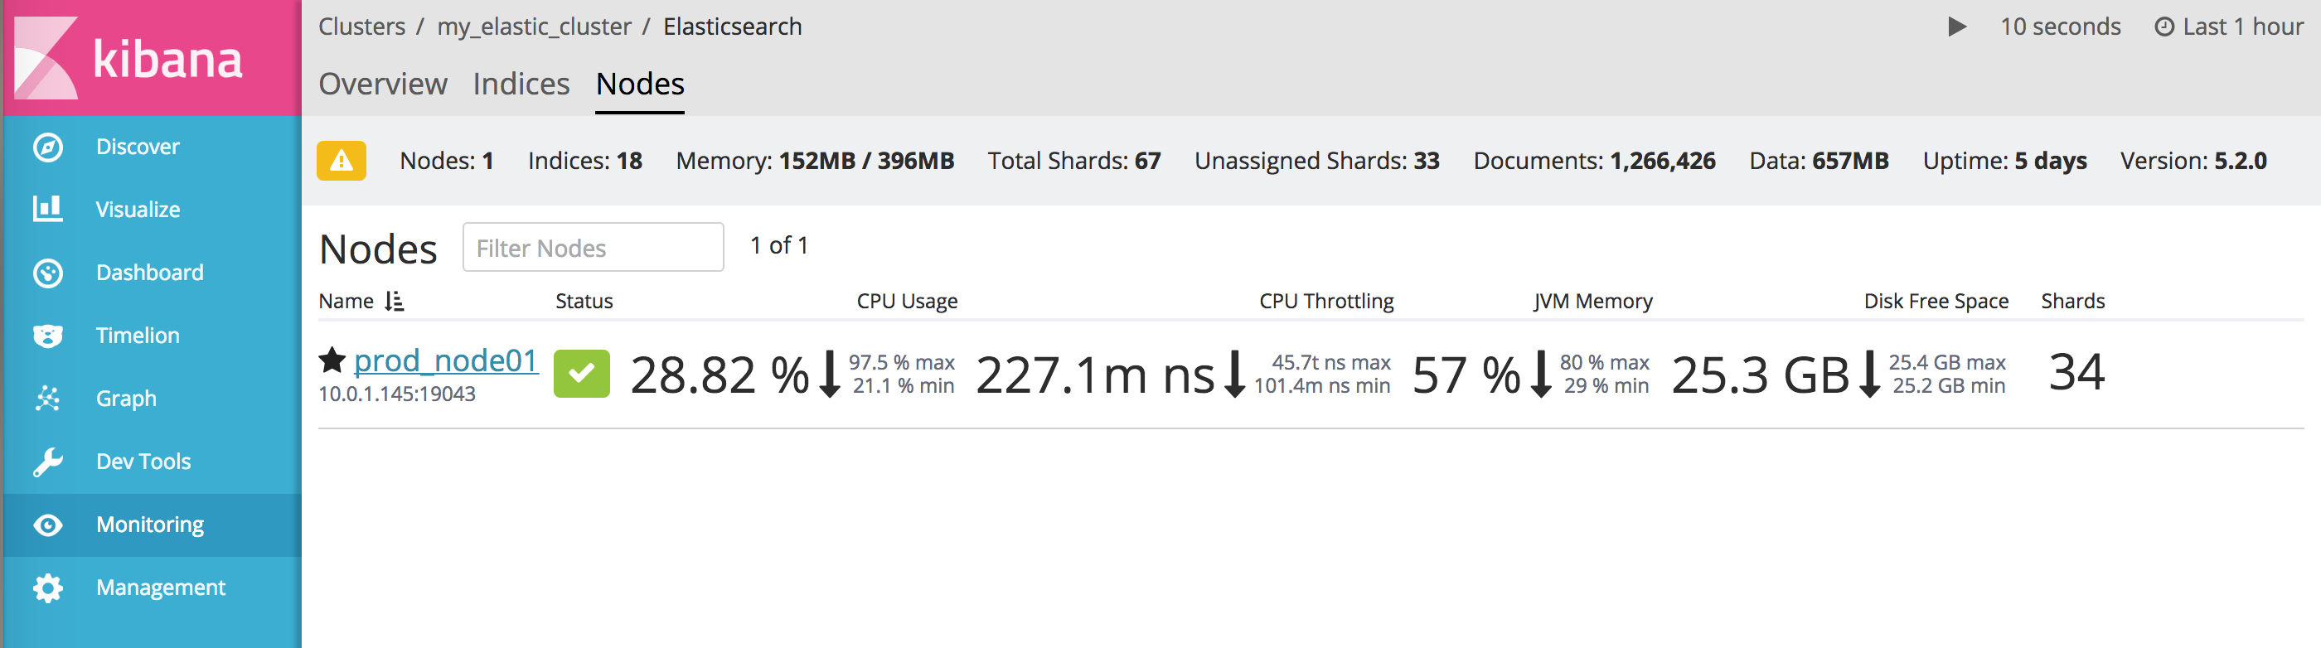Open Management via gear icon
This screenshot has height=648, width=2321.
[47, 587]
